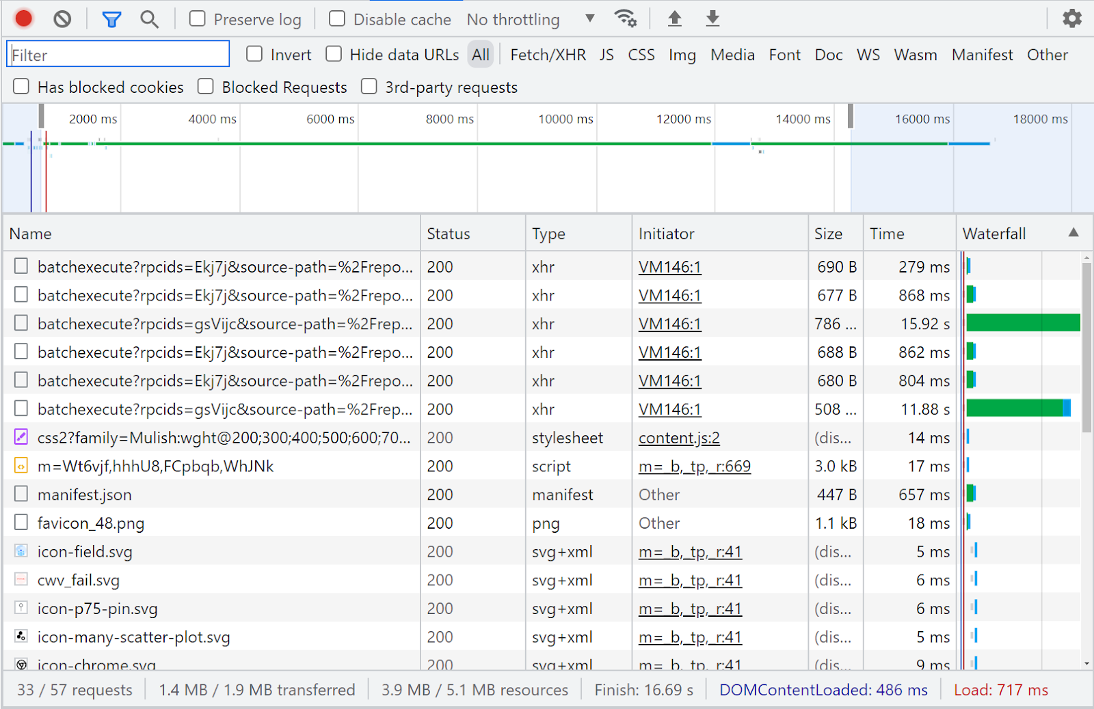
Task: Open content.js:2 initiator link
Action: pyautogui.click(x=679, y=438)
